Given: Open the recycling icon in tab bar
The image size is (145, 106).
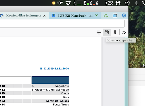Looking at the screenshot, I should click(x=106, y=15).
